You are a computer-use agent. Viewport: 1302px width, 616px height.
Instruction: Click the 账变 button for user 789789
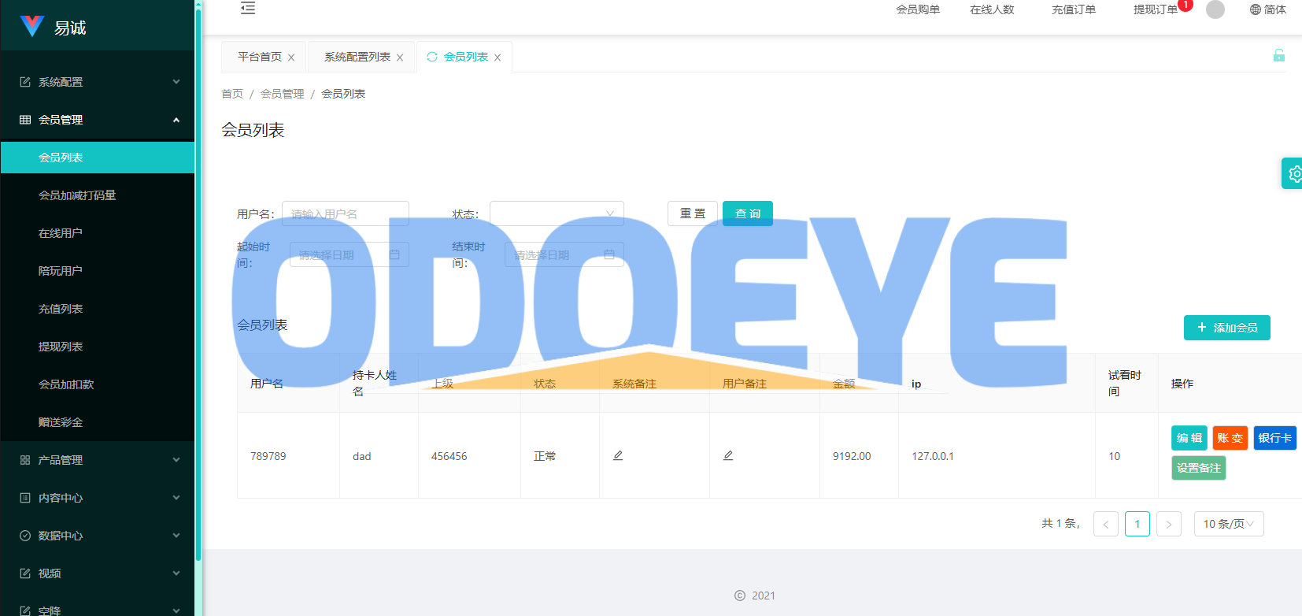point(1230,438)
